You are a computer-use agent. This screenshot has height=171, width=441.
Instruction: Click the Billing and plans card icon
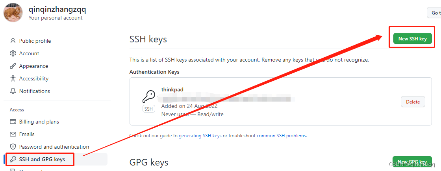point(13,122)
